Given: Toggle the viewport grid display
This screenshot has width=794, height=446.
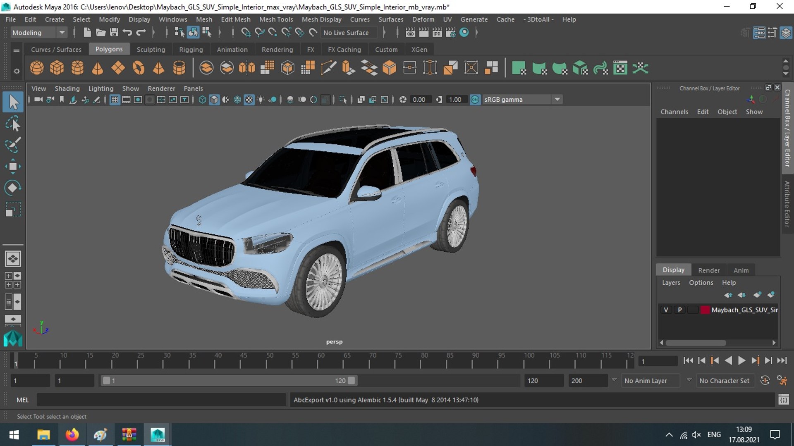Looking at the screenshot, I should coord(115,100).
